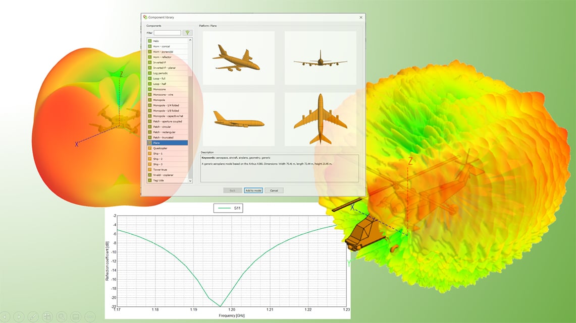The height and width of the screenshot is (323, 576).
Task: Select the draw tool in bottom toolbar
Action: coord(33,316)
